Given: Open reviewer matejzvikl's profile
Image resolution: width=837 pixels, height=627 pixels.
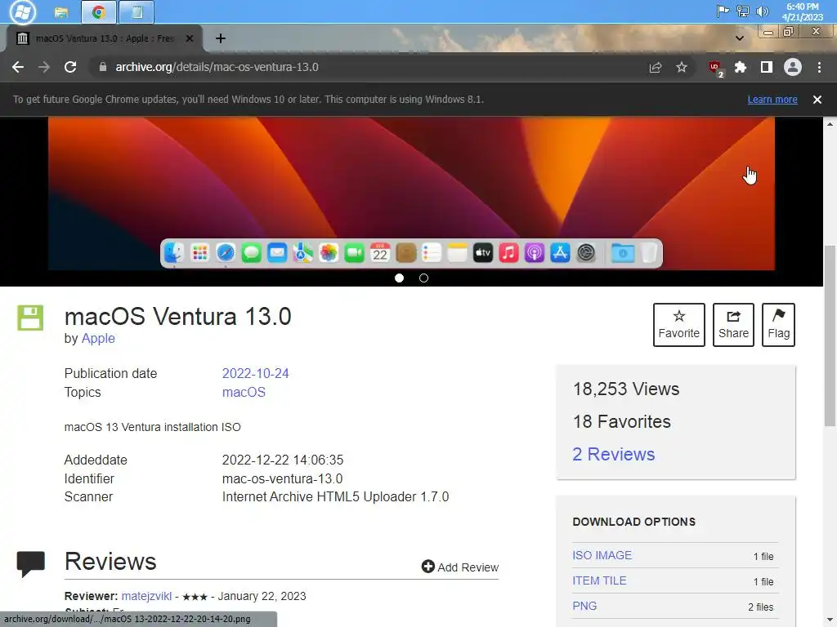Looking at the screenshot, I should point(146,596).
